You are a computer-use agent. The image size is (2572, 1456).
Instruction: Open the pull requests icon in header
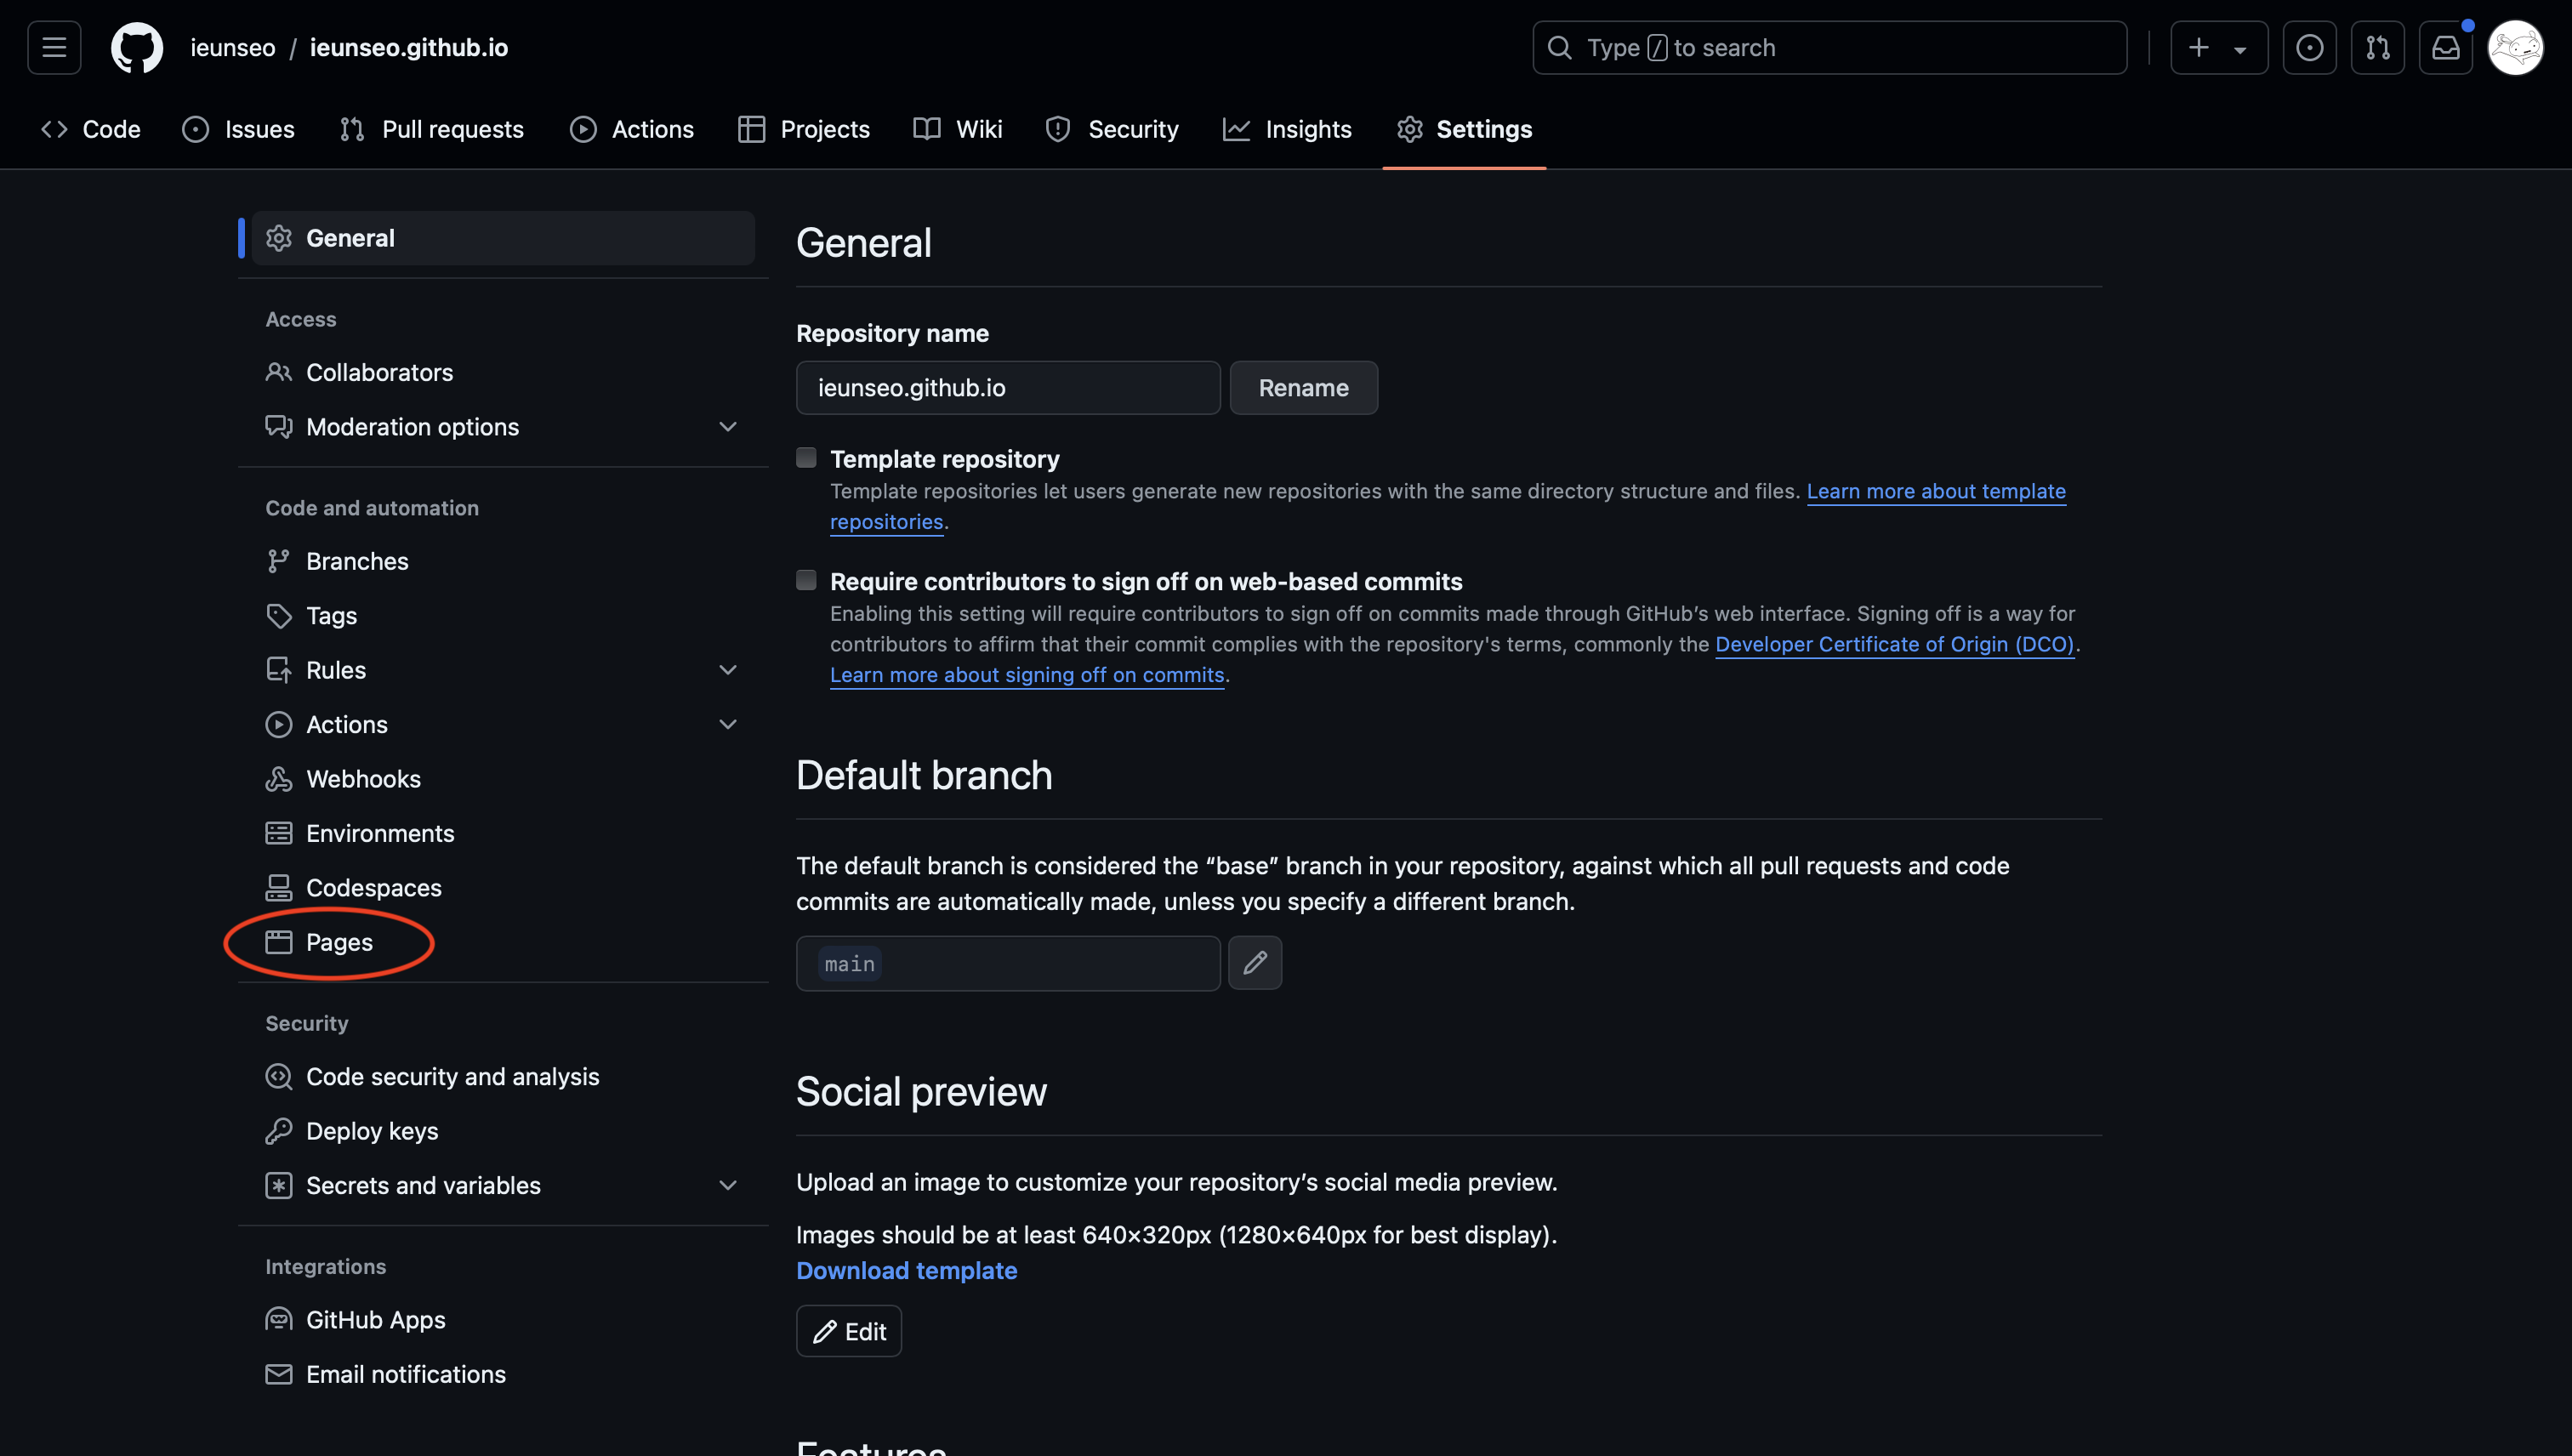(x=2377, y=47)
